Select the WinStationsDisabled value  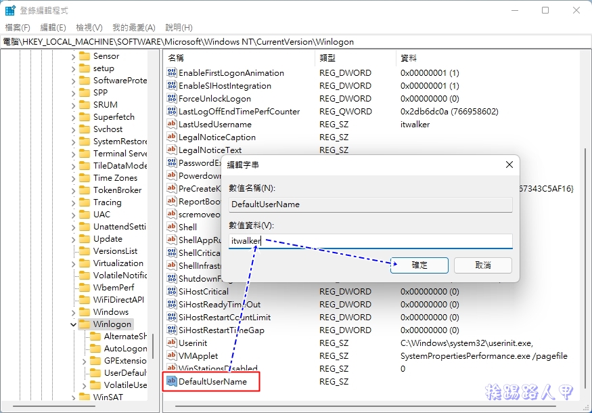tap(218, 368)
